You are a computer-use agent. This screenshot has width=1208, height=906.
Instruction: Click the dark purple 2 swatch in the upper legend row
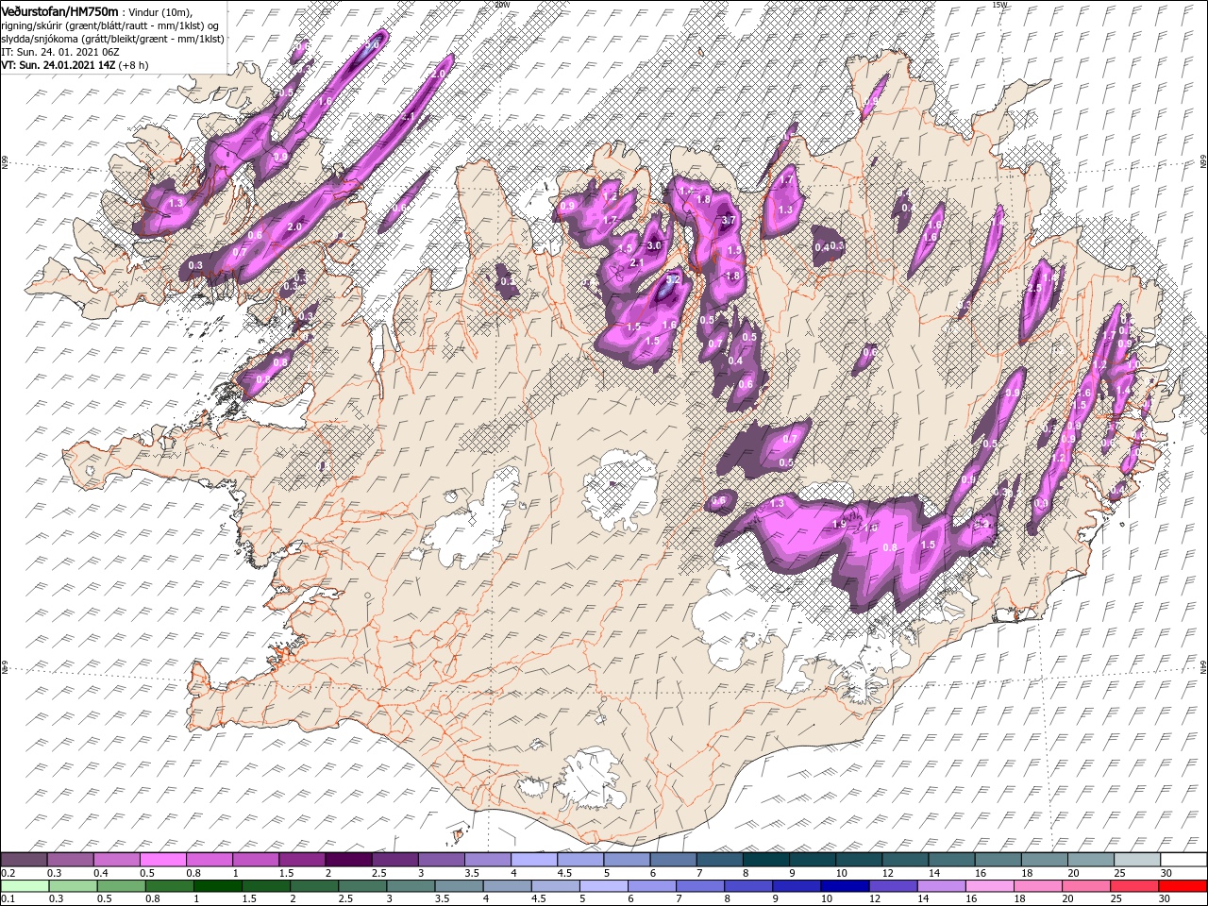[x=347, y=860]
